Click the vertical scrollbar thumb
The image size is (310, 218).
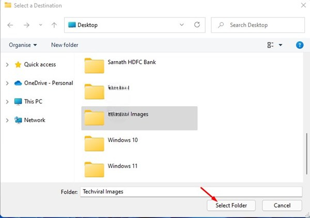coord(306,154)
